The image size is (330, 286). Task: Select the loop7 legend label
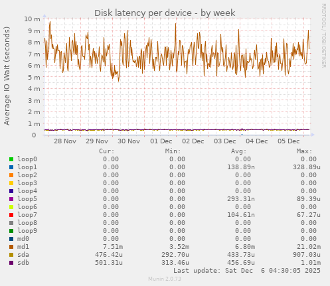pos(27,215)
